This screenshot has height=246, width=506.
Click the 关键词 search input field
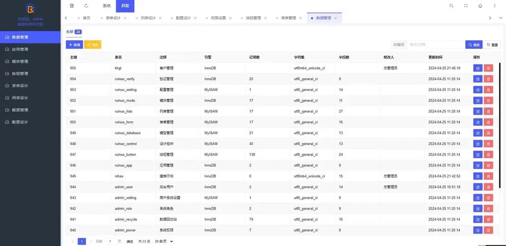[436, 45]
